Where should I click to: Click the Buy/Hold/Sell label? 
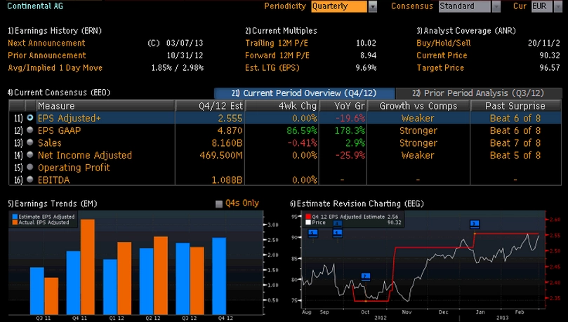pyautogui.click(x=444, y=43)
